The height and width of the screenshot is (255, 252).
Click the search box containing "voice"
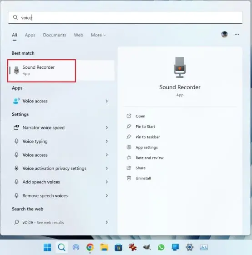coord(125,17)
